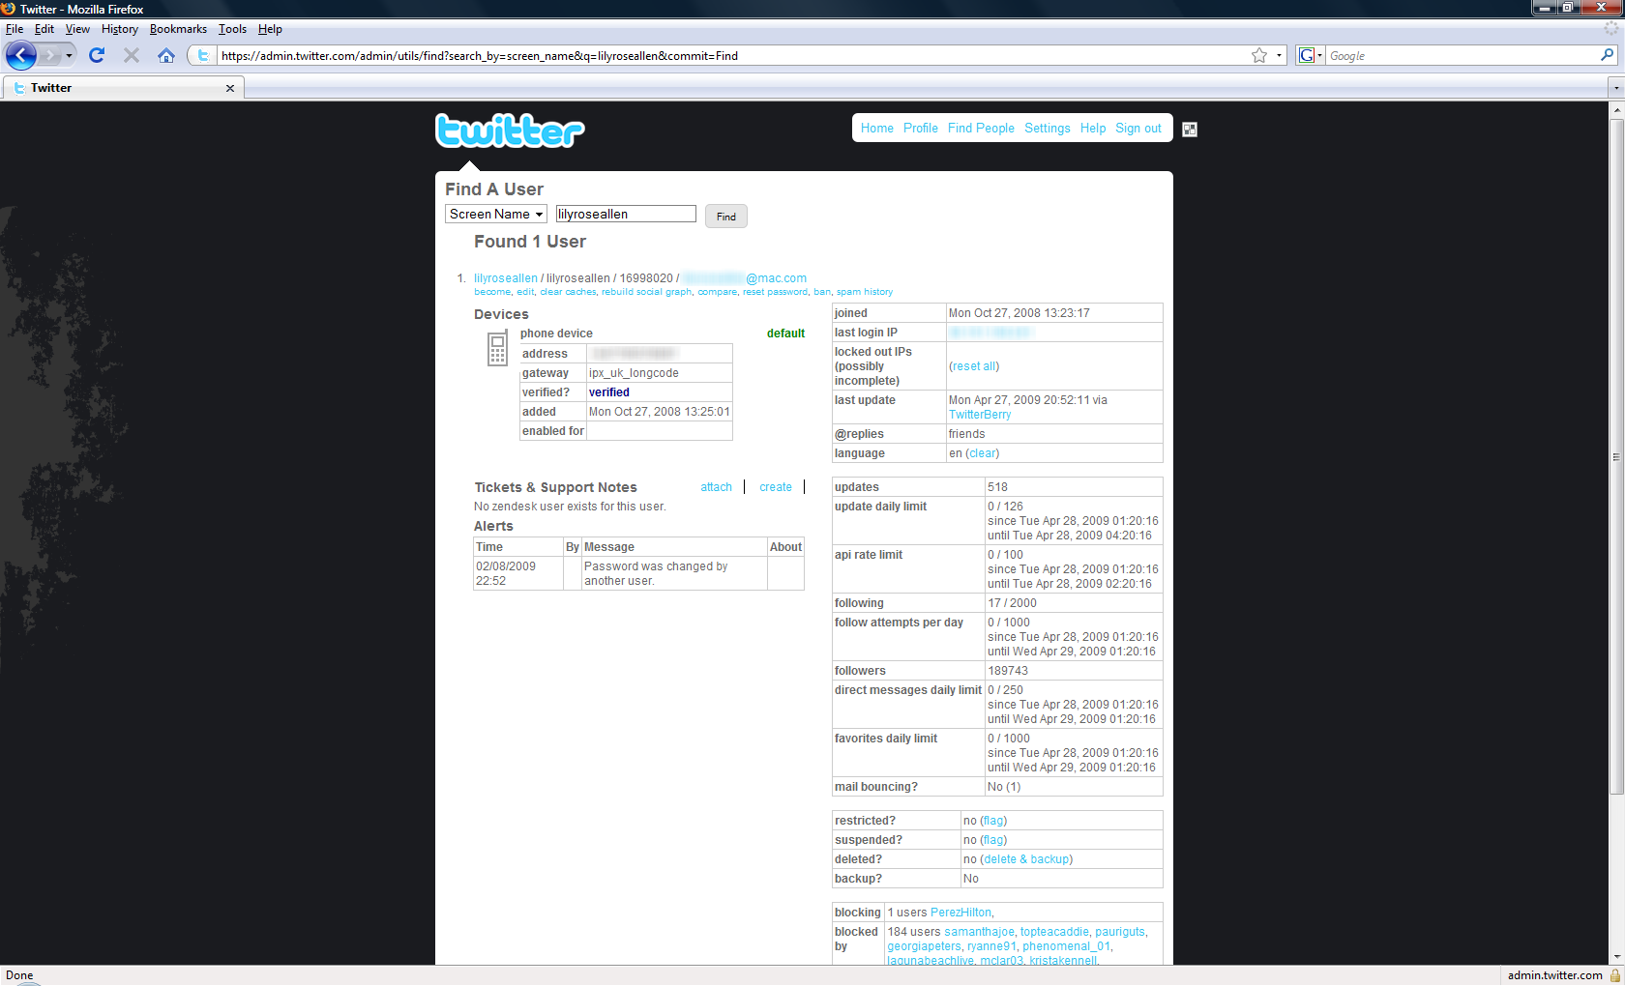Close the Twitter tab

(x=230, y=88)
